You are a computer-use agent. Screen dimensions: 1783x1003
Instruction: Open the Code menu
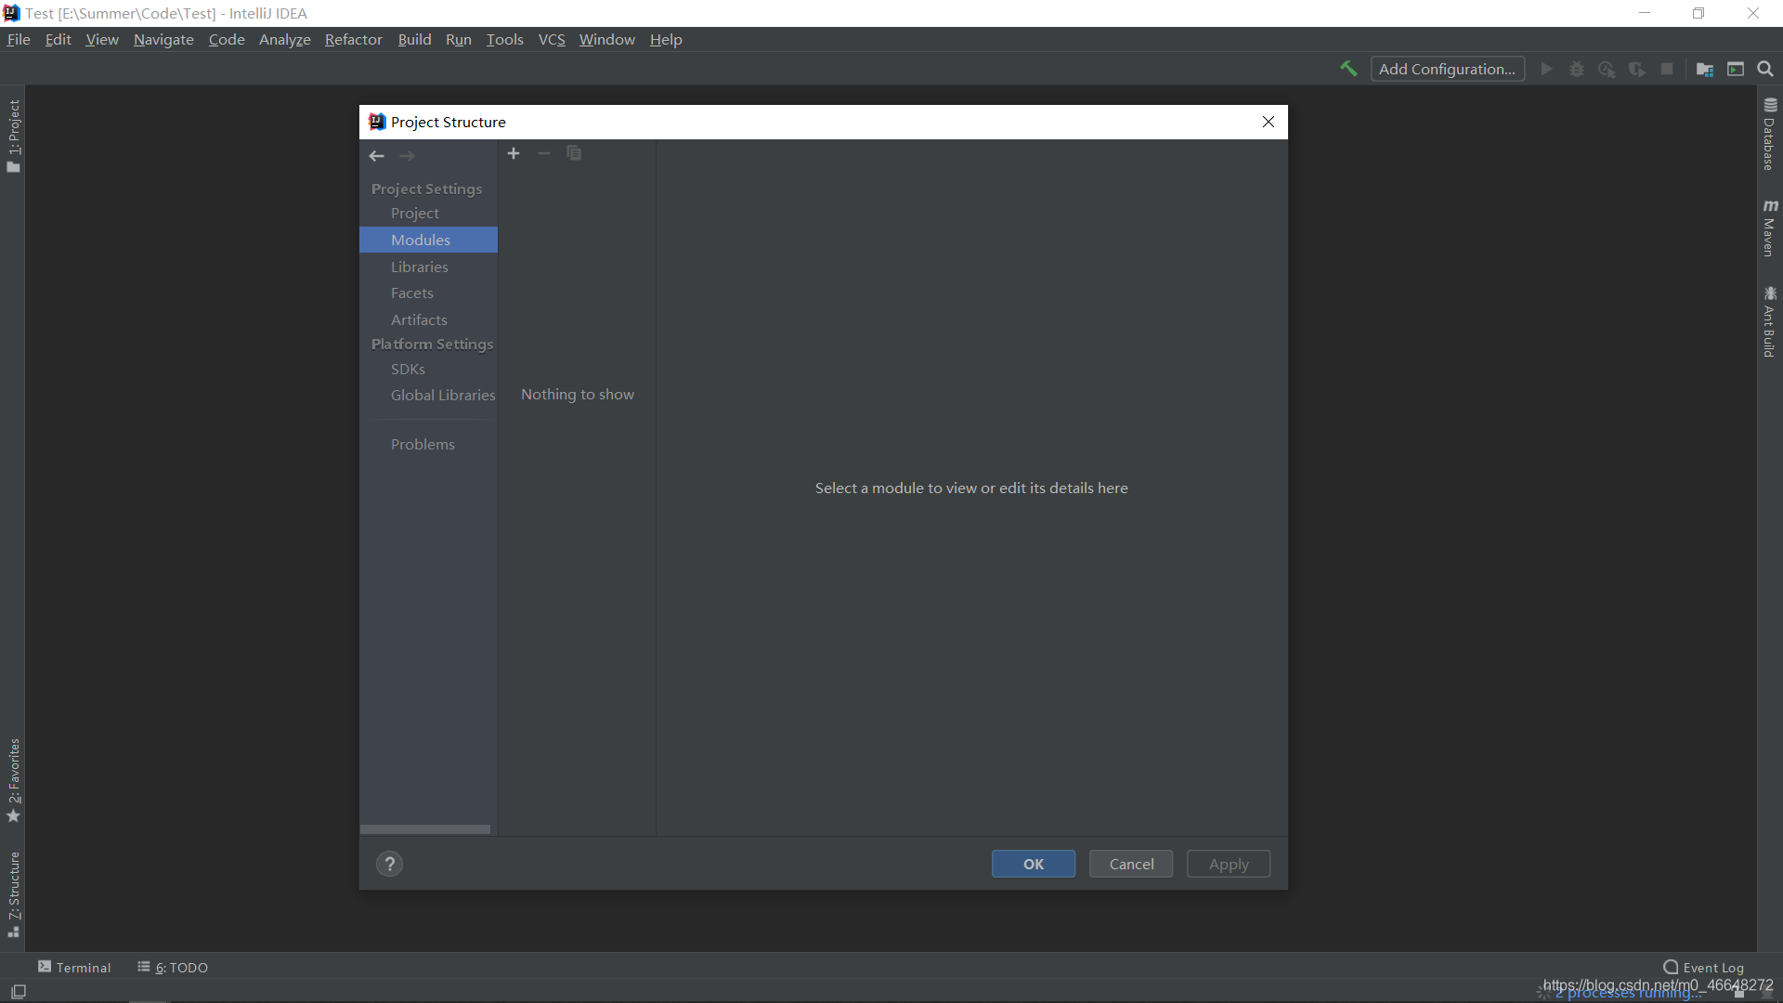click(x=227, y=39)
